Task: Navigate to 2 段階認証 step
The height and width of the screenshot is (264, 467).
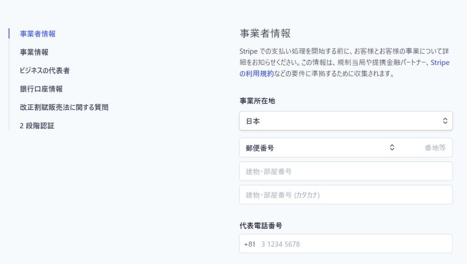Action: [x=37, y=126]
